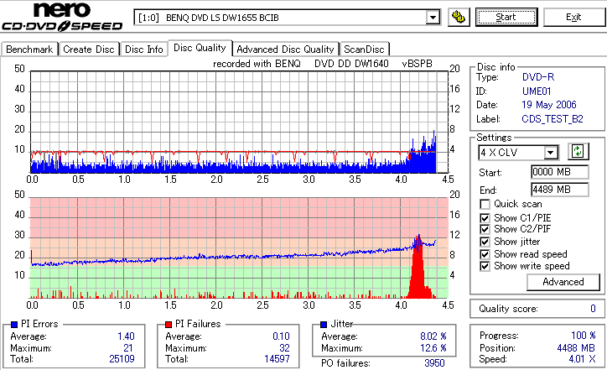Click the PI Errors total 25109
Screen dimensions: 607x370
(122, 359)
